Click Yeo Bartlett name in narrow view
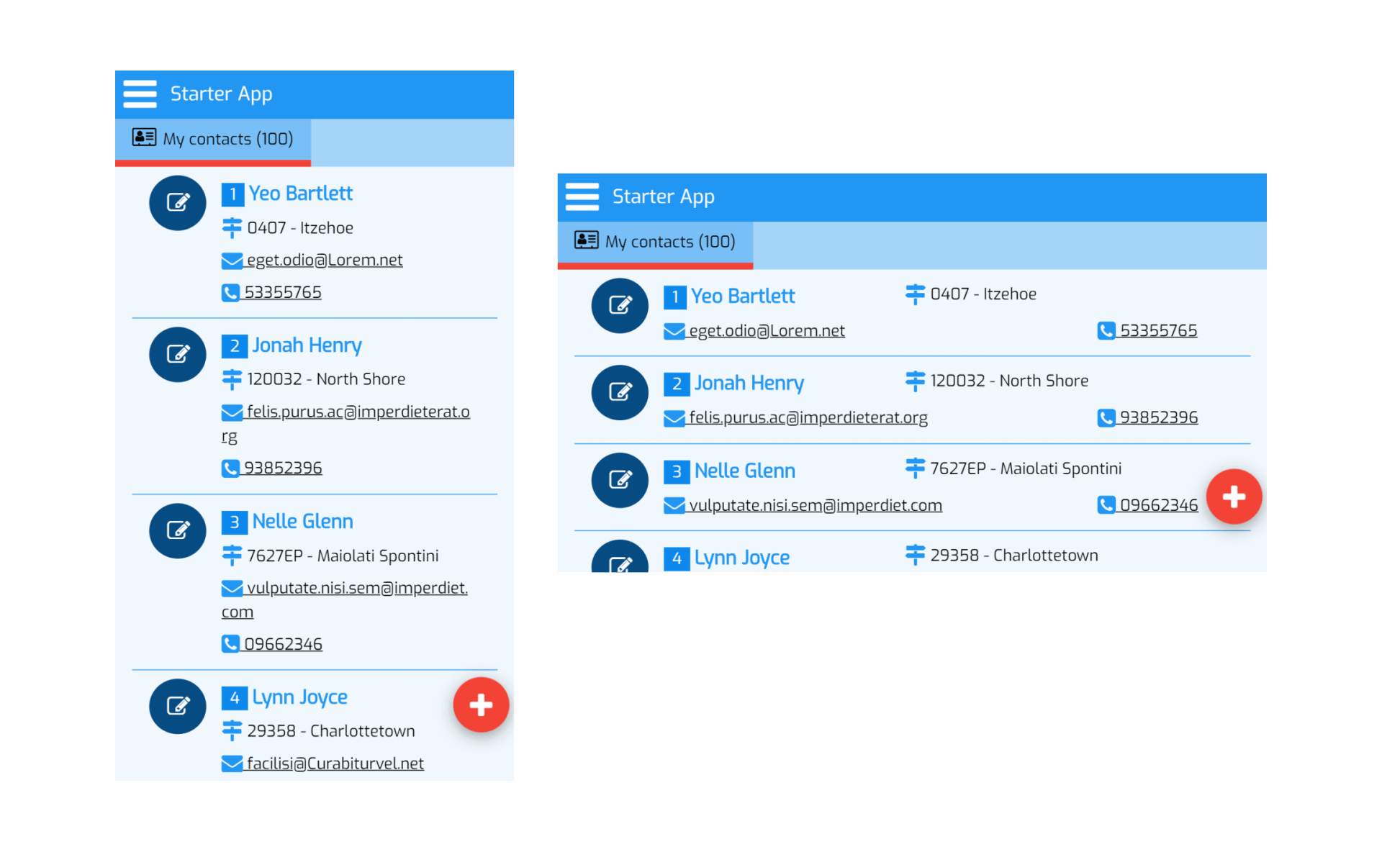 pyautogui.click(x=301, y=194)
